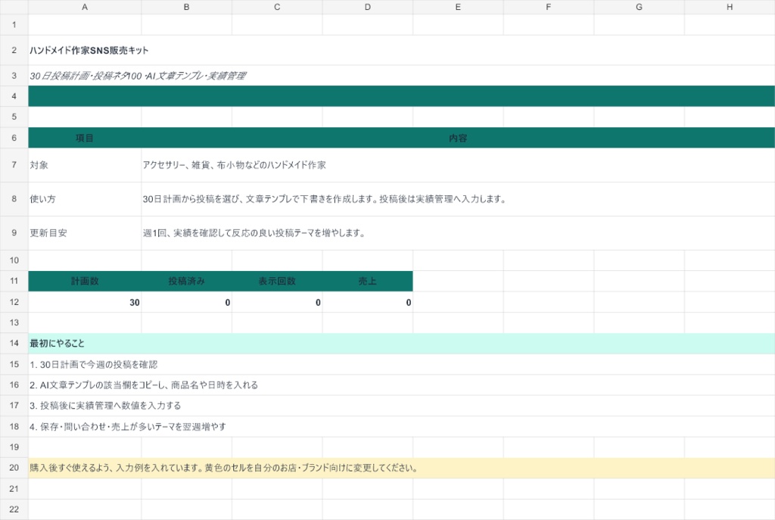The height and width of the screenshot is (520, 775).
Task: Select the 0 value under 売上
Action: tap(367, 302)
